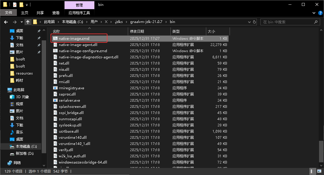Screen dimensions: 324x175
Task: Switch to details view layout icon
Action: 313,171
